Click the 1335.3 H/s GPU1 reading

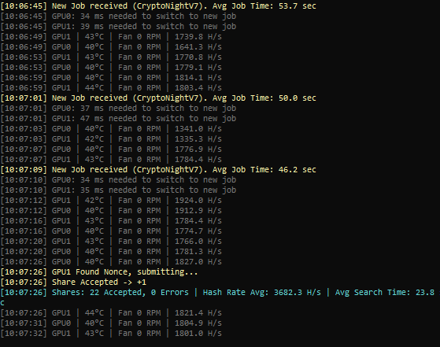198,139
